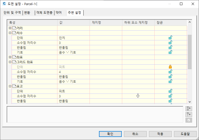Expand the 좌표 category

10,57
